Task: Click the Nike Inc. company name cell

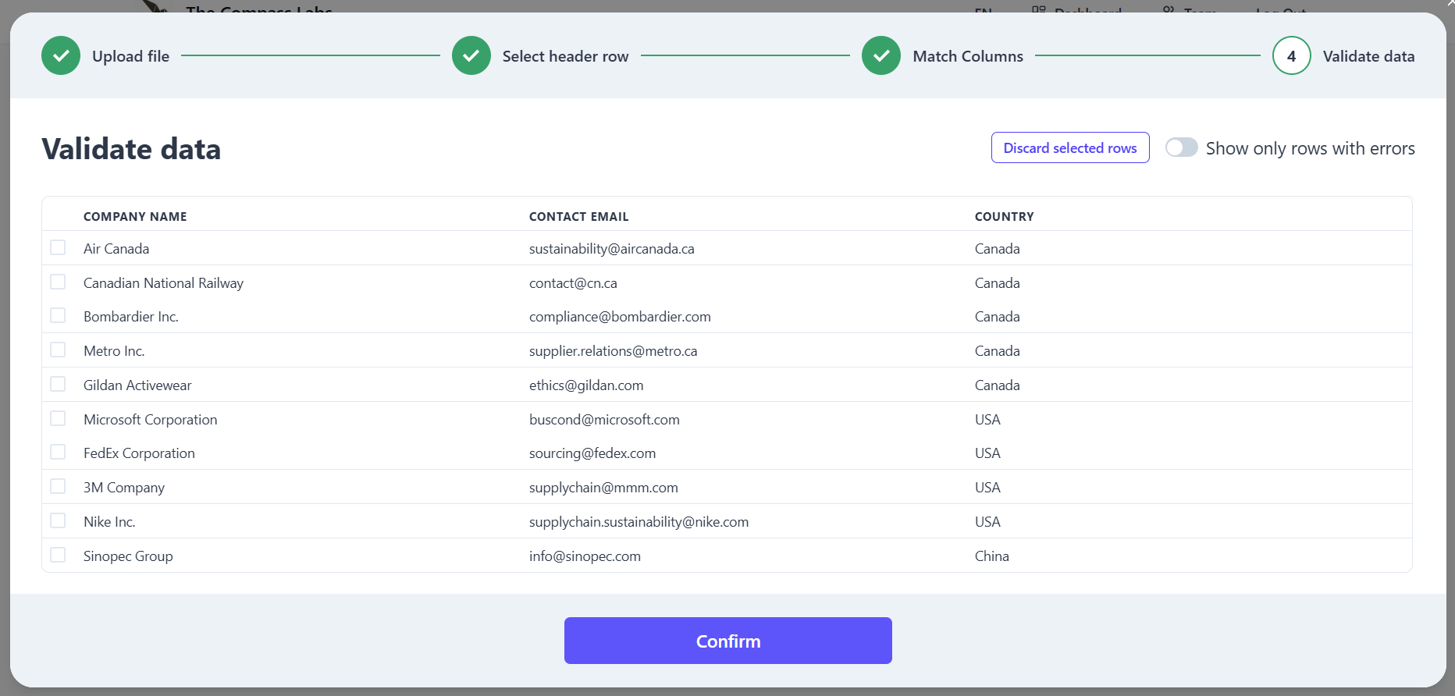Action: pyautogui.click(x=109, y=522)
